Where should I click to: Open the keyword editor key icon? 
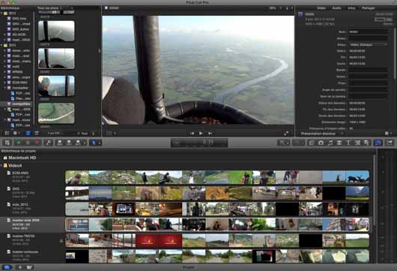tap(49, 143)
